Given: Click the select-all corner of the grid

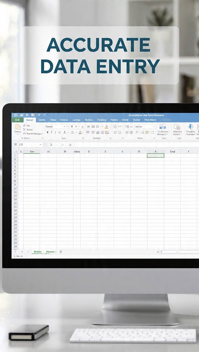Looking at the screenshot, I should [15, 152].
